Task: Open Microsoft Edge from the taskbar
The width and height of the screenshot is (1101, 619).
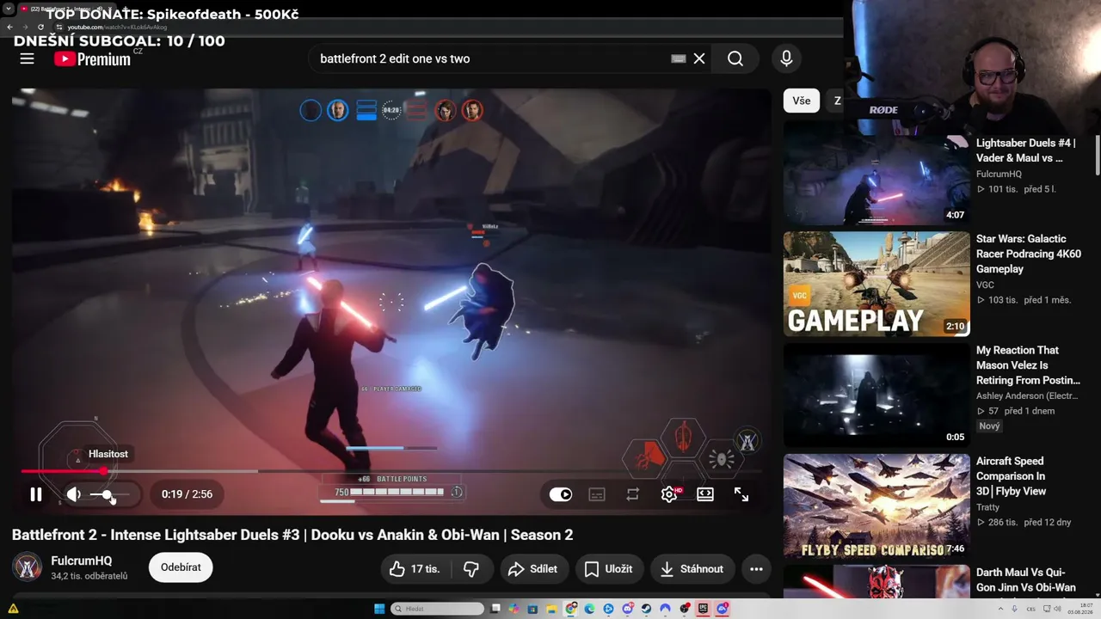Action: coord(590,609)
